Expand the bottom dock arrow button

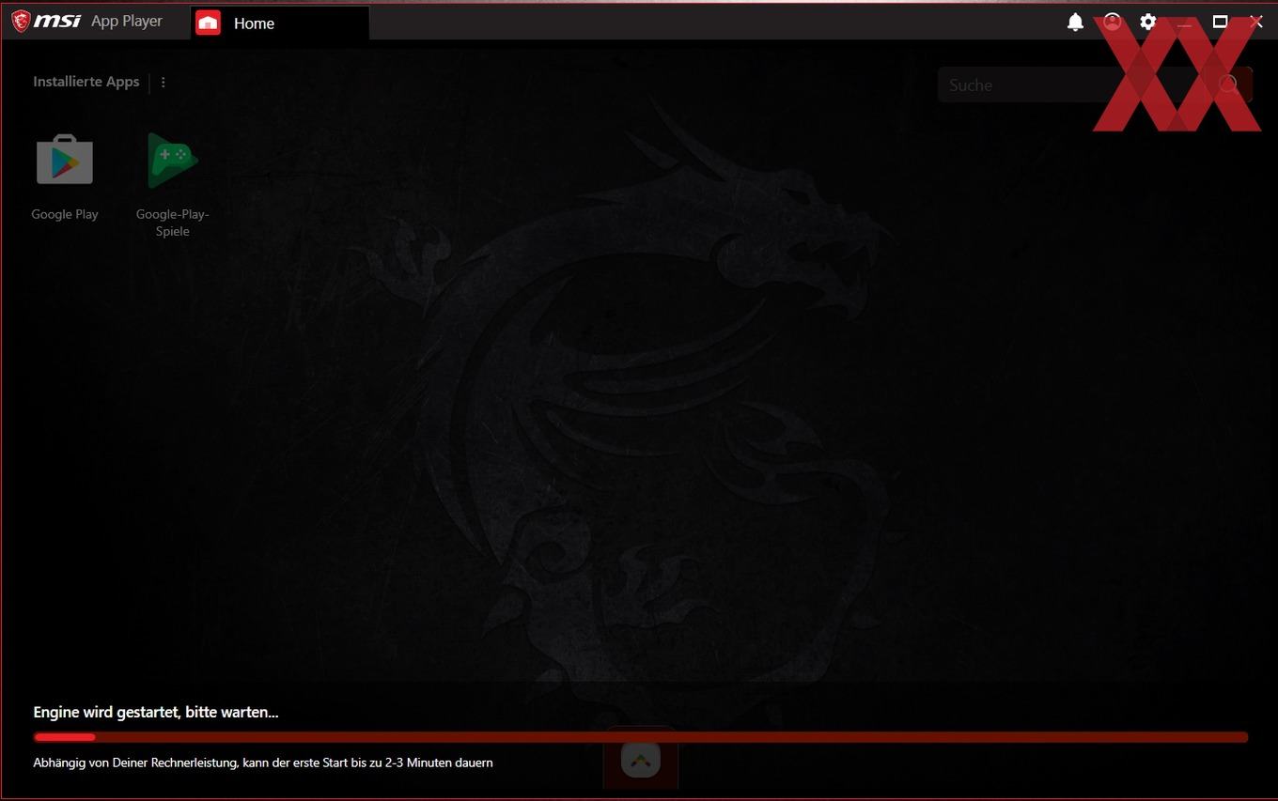click(x=641, y=760)
